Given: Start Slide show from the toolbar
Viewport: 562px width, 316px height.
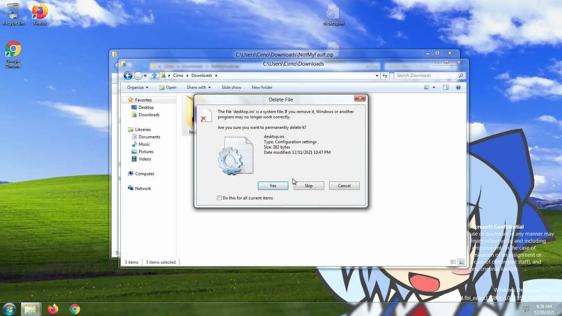Looking at the screenshot, I should pos(231,87).
